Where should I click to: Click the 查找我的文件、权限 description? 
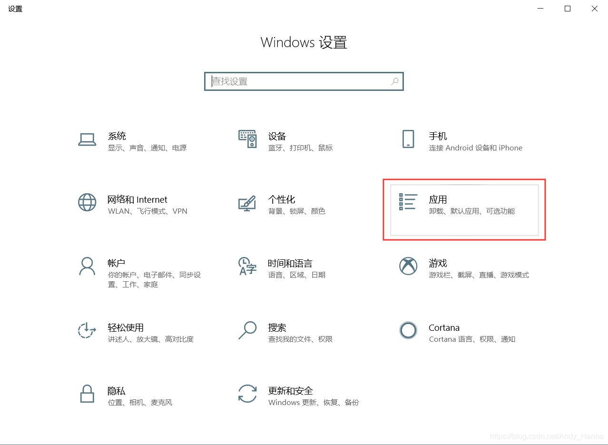(300, 339)
